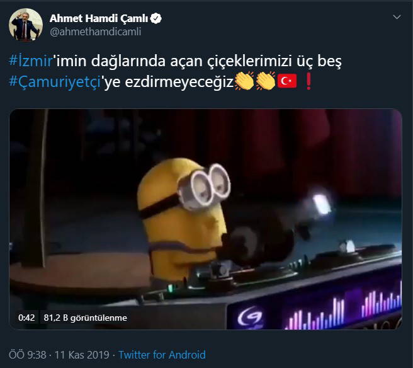
Task: Click the Minion character in the video
Action: click(x=183, y=220)
